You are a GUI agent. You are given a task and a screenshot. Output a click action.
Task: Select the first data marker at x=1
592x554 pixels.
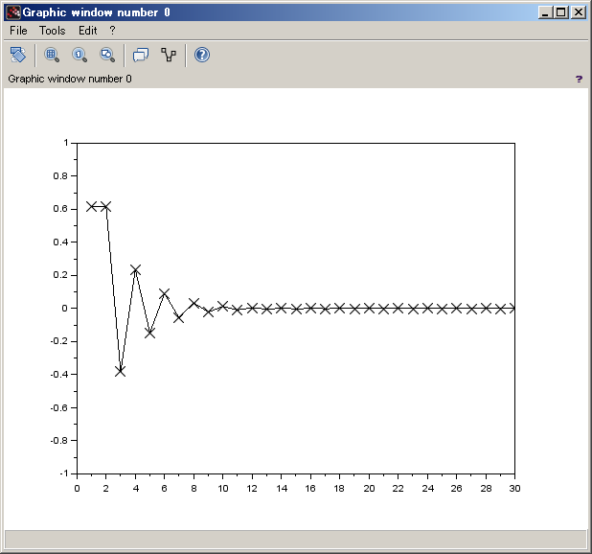click(x=91, y=207)
